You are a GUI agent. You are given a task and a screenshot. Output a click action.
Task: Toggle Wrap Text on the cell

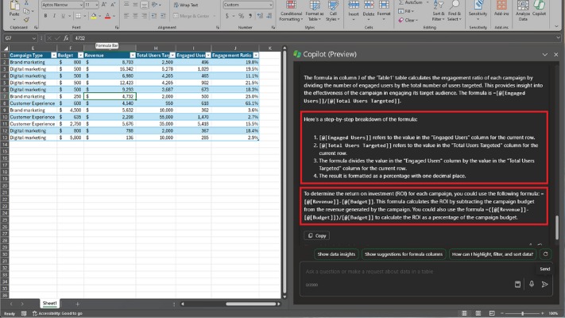186,5
